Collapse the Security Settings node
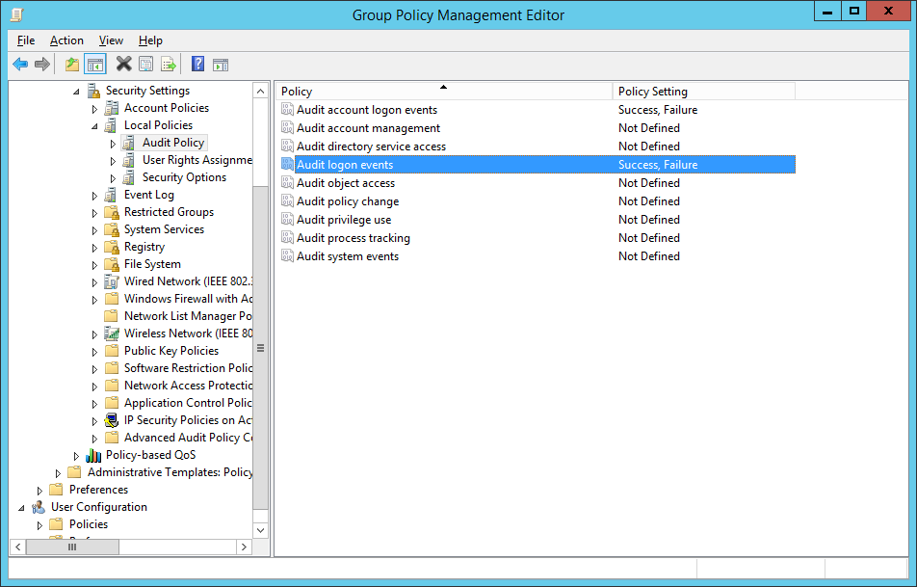The image size is (917, 587). point(76,92)
